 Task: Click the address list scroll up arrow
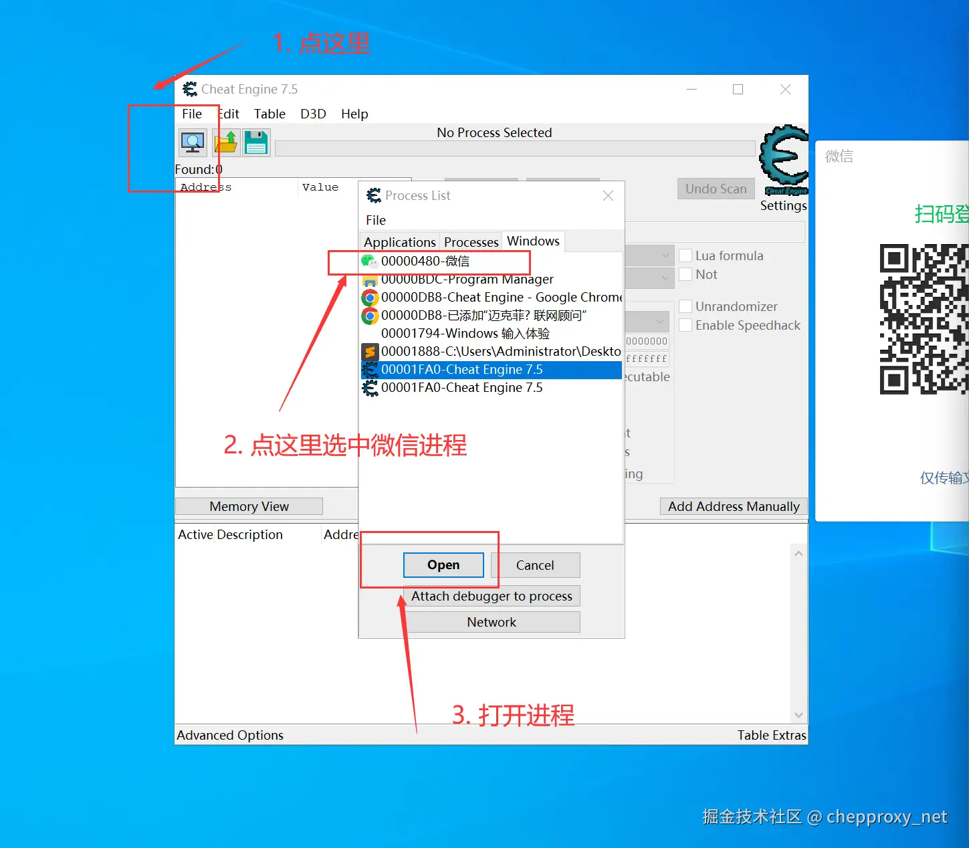(798, 554)
